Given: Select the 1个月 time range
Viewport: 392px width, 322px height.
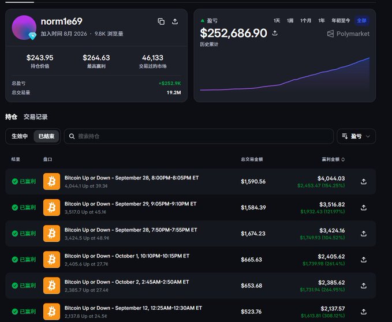Looking at the screenshot, I should pyautogui.click(x=305, y=20).
